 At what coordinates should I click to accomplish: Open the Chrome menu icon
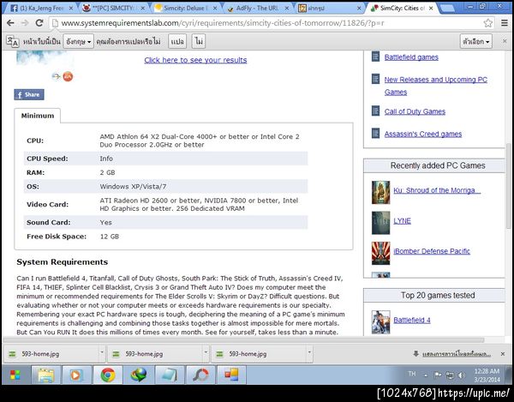point(505,23)
